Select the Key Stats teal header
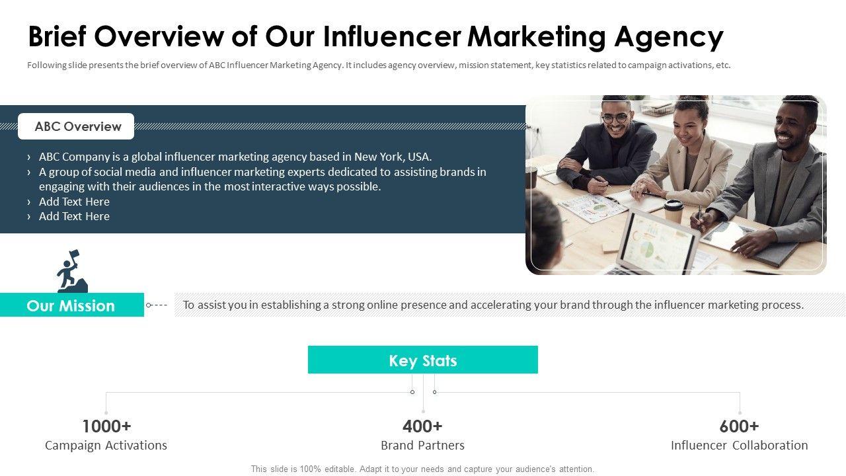Viewport: 846px width, 476px height. coord(422,360)
